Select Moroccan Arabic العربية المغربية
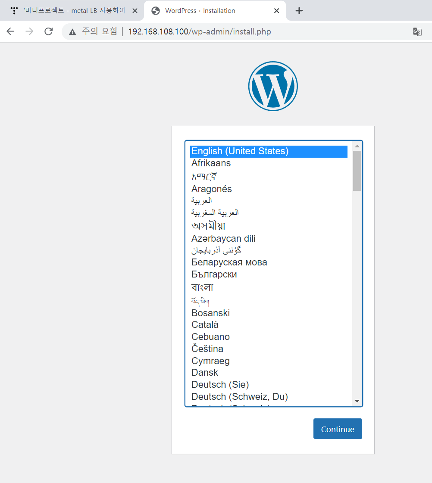432x483 pixels. (269, 212)
